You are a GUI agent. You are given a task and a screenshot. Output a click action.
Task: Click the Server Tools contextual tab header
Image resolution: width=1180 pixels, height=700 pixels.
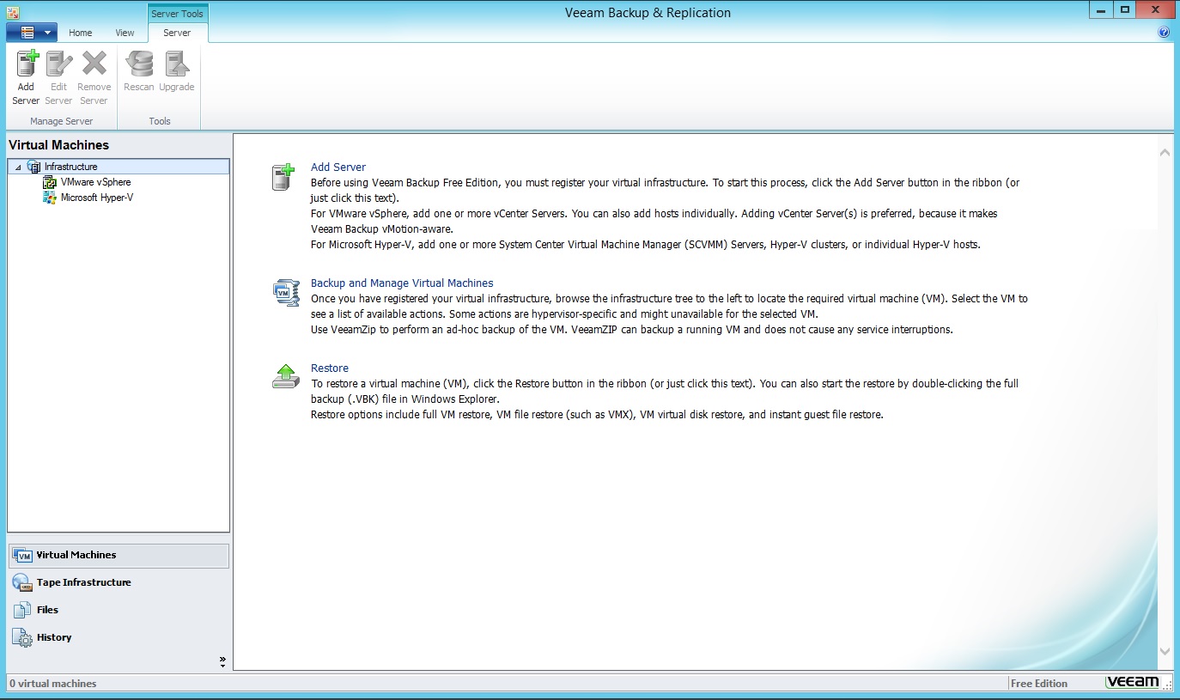pos(177,14)
